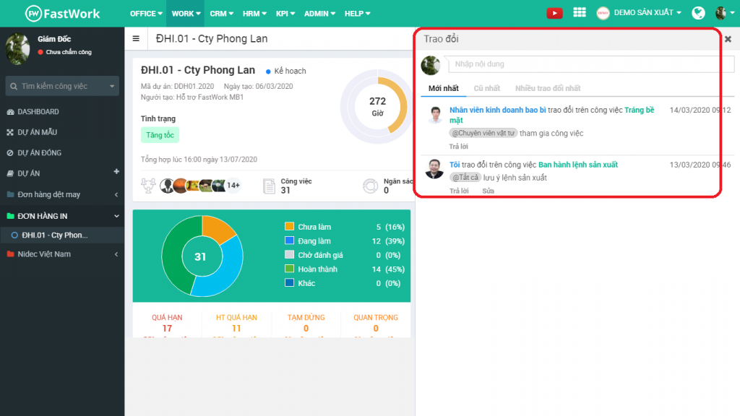This screenshot has width=740, height=416.
Task: Expand the search options dropdown arrow
Action: click(x=112, y=87)
